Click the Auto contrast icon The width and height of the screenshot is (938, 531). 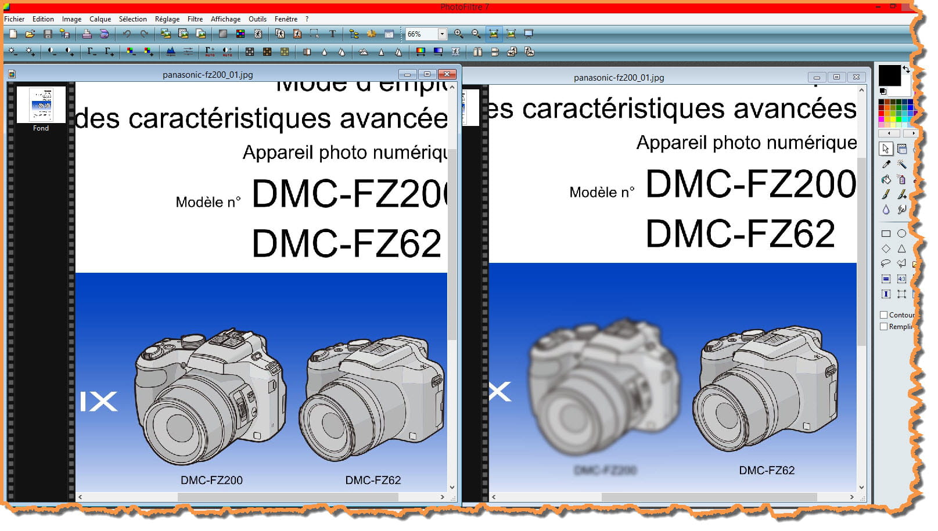pos(227,52)
